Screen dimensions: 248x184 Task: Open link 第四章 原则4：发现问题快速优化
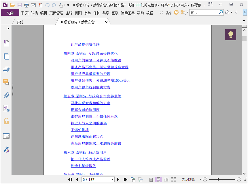tap(90, 53)
